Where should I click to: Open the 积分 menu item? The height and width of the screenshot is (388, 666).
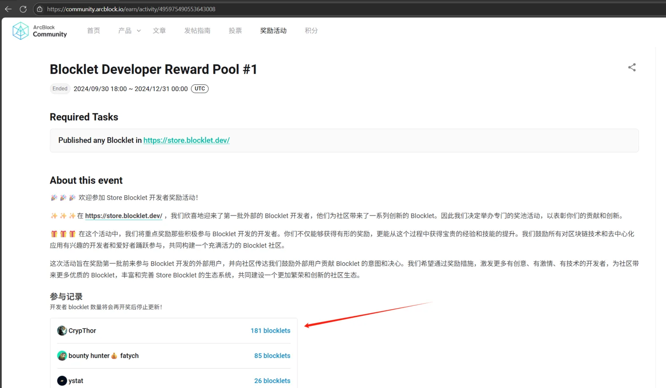coord(311,31)
